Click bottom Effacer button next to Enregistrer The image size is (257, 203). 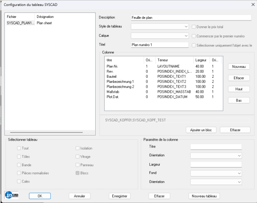(x=159, y=196)
